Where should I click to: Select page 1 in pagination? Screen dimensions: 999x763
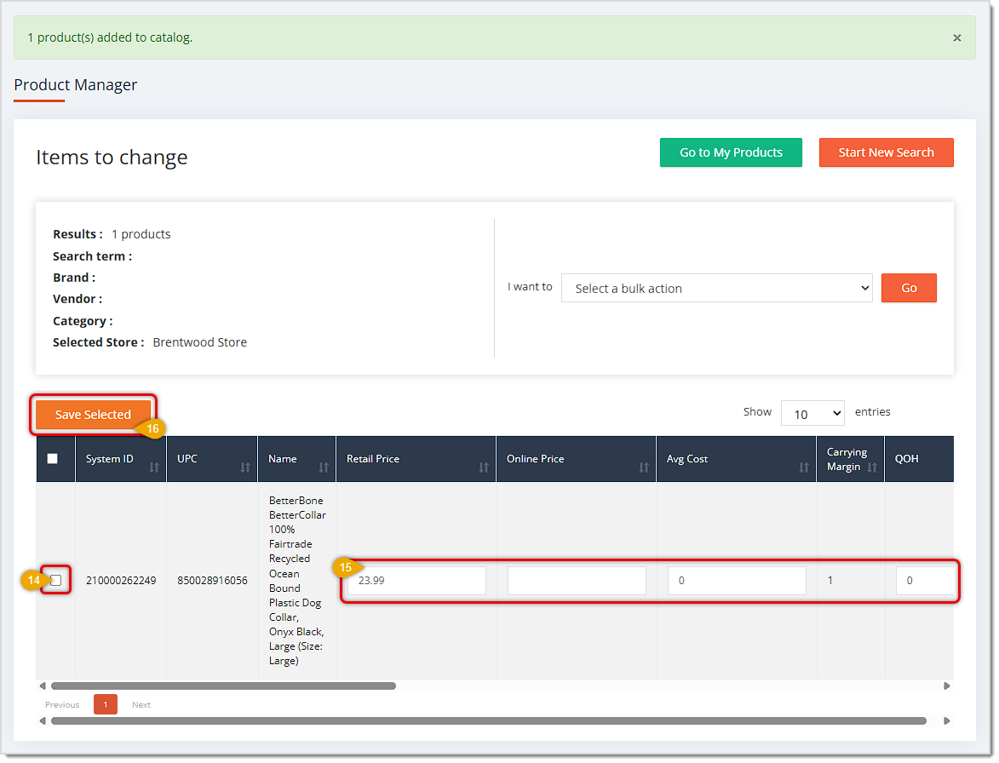[106, 705]
